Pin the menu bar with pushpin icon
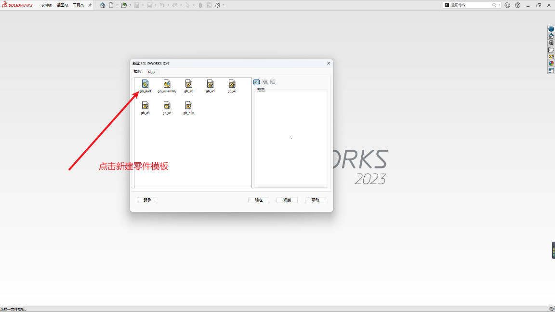555x312 pixels. pyautogui.click(x=90, y=5)
